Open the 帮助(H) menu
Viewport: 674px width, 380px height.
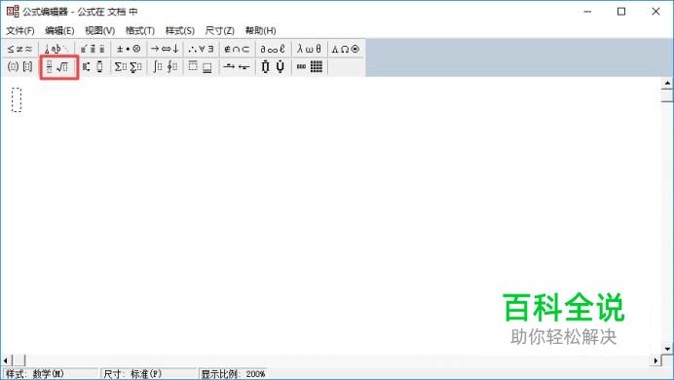[260, 30]
